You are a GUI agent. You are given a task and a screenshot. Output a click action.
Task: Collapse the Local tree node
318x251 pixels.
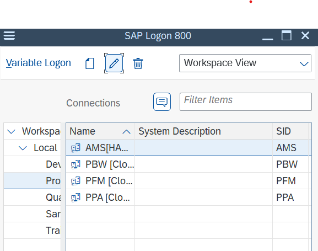click(23, 148)
